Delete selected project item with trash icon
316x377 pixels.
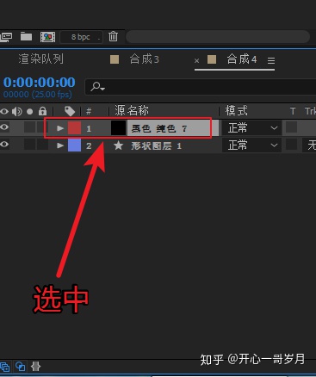(113, 36)
